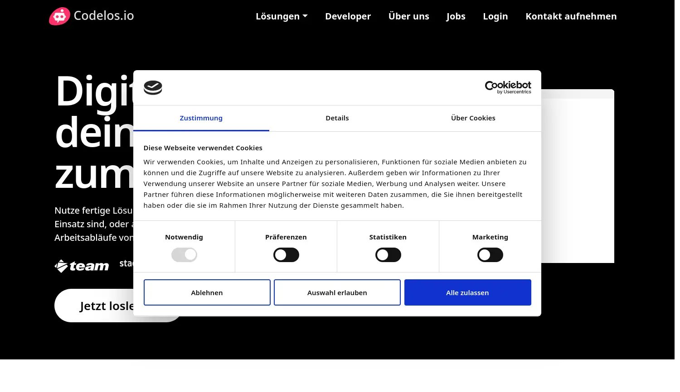Enable the Marketing cookies toggle

click(490, 254)
